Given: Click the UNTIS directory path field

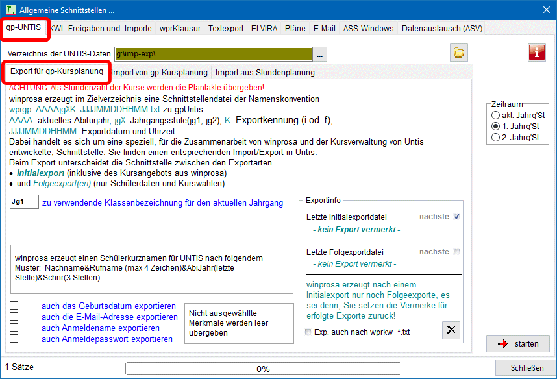Looking at the screenshot, I should tap(213, 54).
